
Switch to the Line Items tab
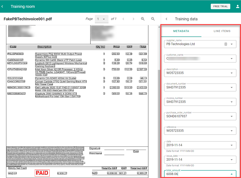[222, 31]
